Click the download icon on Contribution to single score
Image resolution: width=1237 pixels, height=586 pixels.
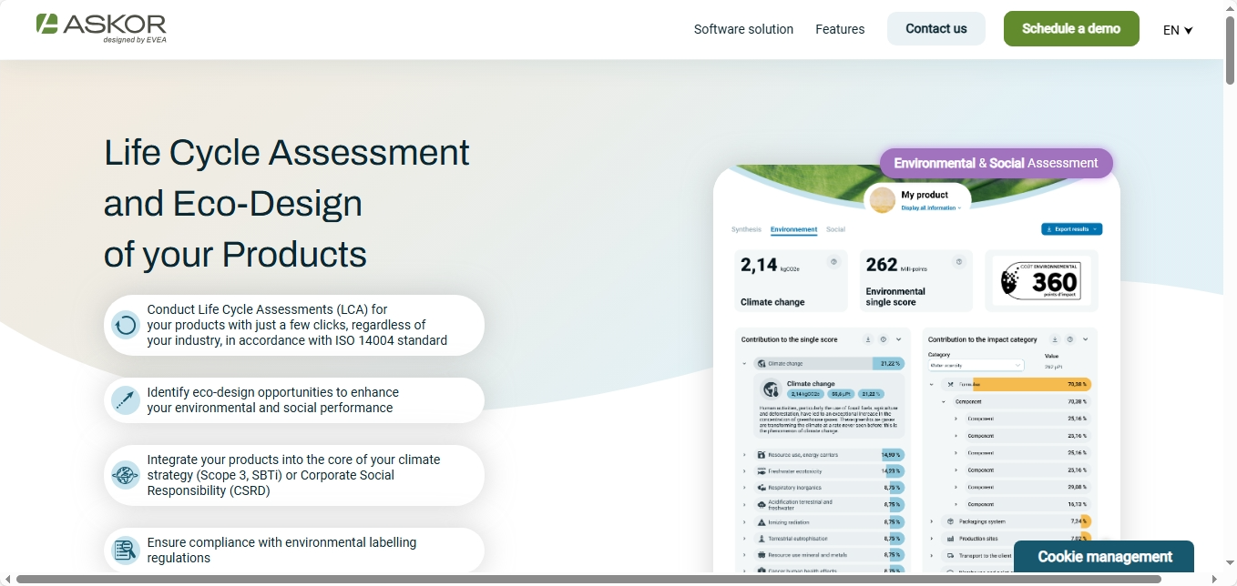coord(868,339)
